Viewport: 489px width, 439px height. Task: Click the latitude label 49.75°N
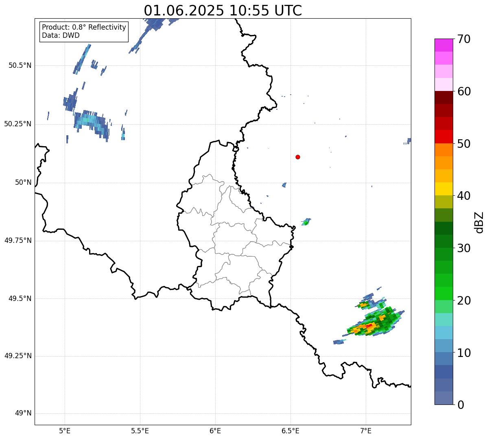pos(18,240)
